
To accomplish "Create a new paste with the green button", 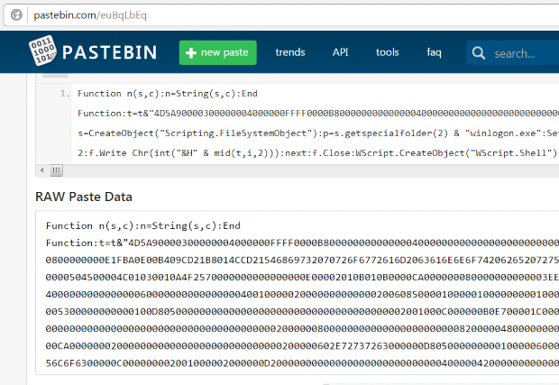I will pos(218,52).
